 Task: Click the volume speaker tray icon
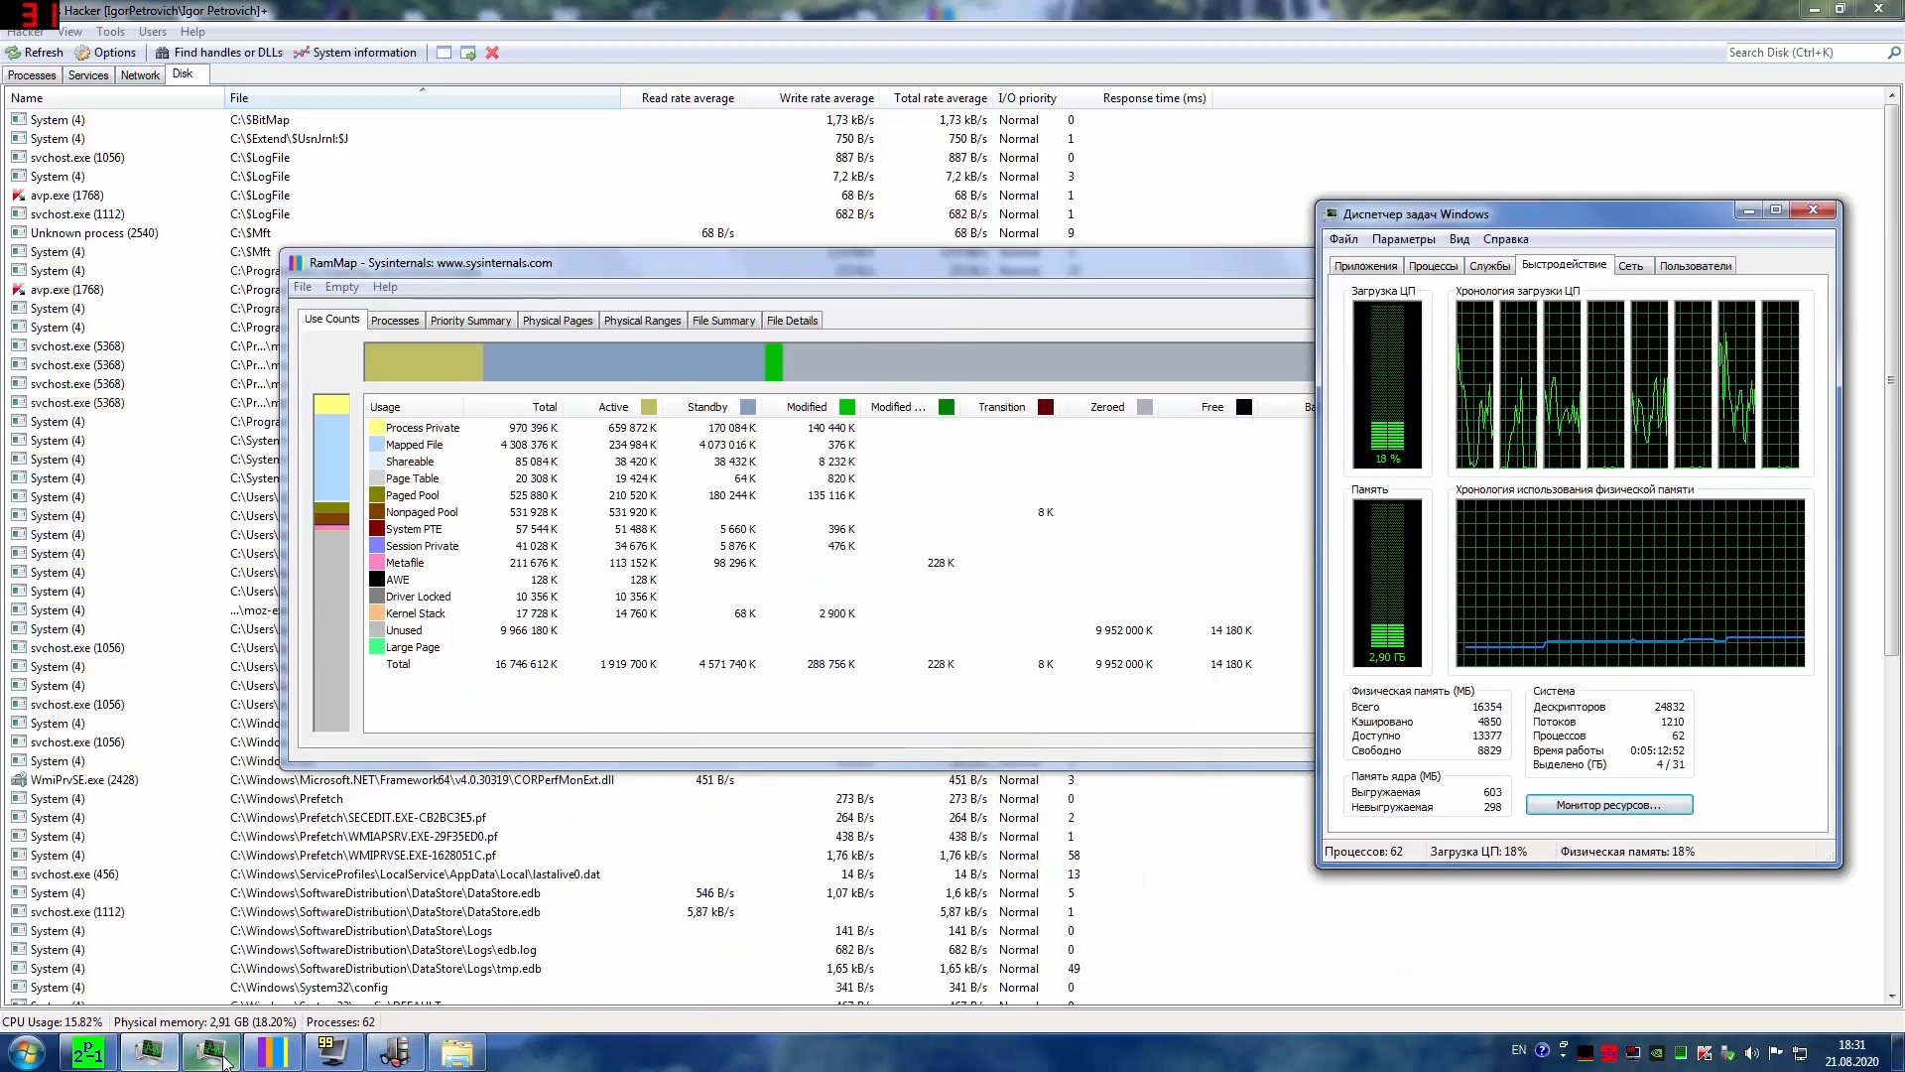tap(1752, 1053)
